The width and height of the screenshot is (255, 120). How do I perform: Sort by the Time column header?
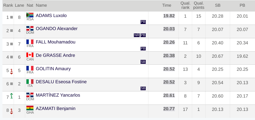pos(167,5)
